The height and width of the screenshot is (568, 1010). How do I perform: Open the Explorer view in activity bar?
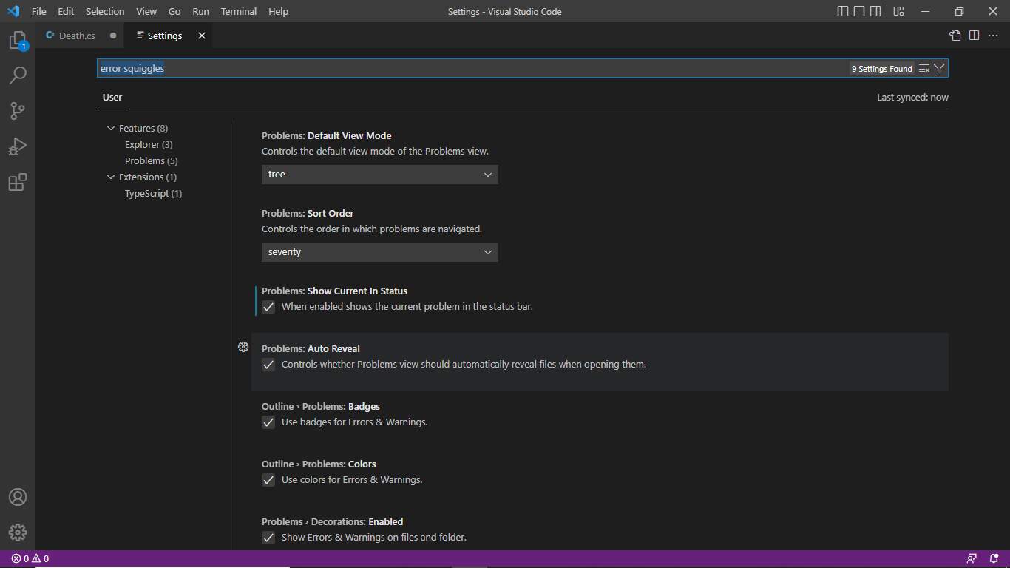click(18, 41)
